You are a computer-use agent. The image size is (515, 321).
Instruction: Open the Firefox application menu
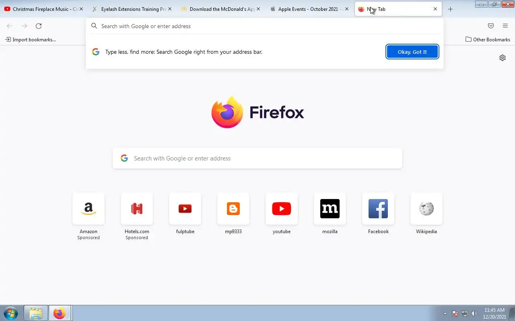(x=505, y=26)
